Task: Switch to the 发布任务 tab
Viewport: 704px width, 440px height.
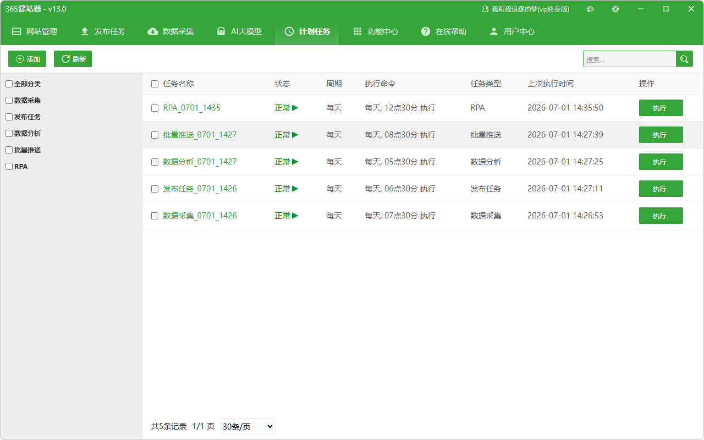Action: click(x=103, y=31)
